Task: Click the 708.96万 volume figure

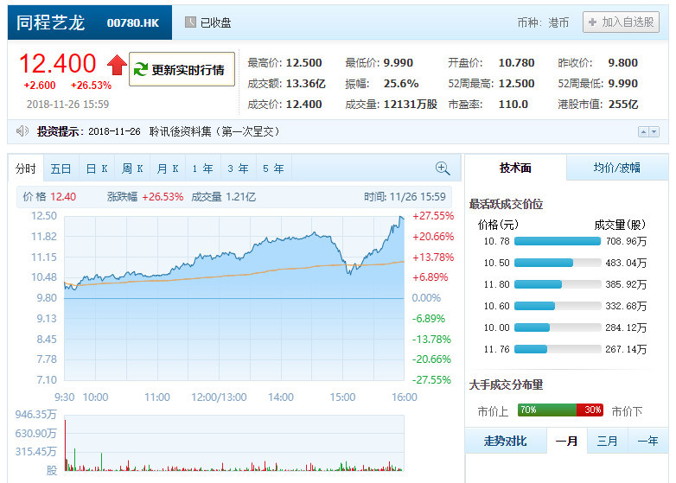Action: pyautogui.click(x=627, y=241)
